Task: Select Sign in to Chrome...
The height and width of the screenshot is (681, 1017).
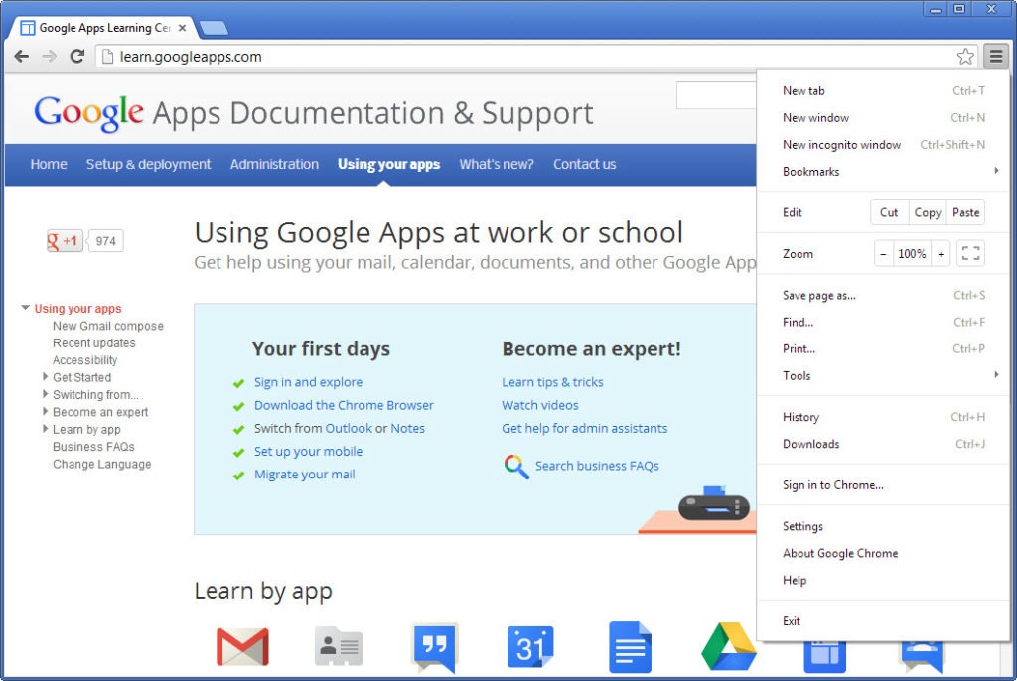Action: point(883,485)
